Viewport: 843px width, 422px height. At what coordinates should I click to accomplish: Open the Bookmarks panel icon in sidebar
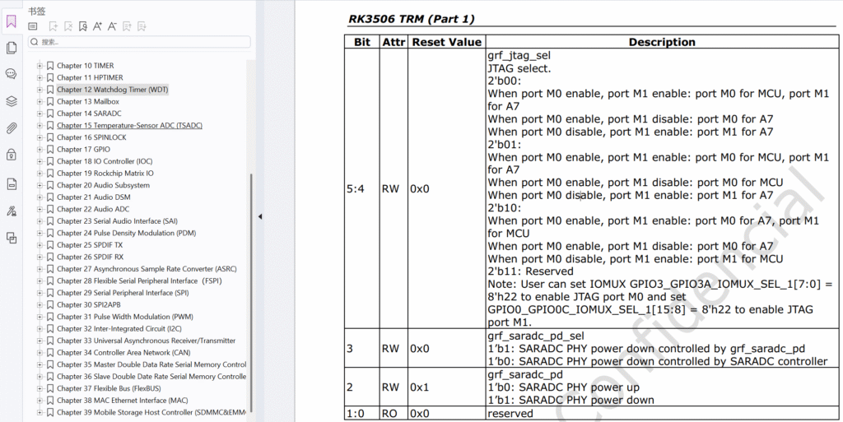(12, 22)
